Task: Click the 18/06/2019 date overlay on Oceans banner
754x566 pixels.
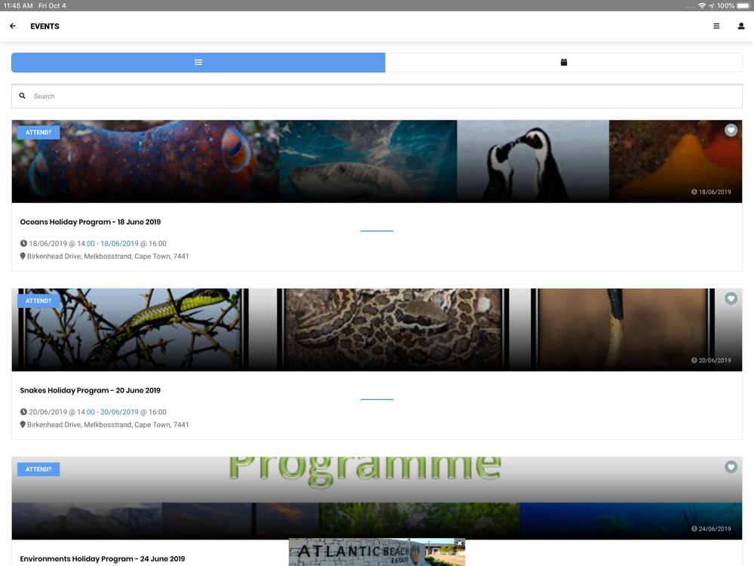Action: pos(711,192)
